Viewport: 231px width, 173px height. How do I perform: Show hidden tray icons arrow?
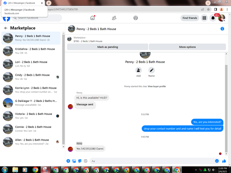pyautogui.click(x=196, y=170)
